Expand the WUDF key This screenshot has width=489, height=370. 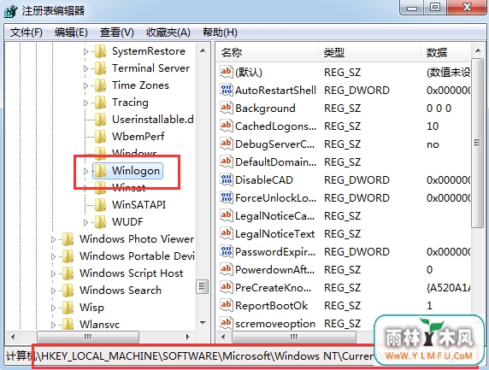click(85, 222)
